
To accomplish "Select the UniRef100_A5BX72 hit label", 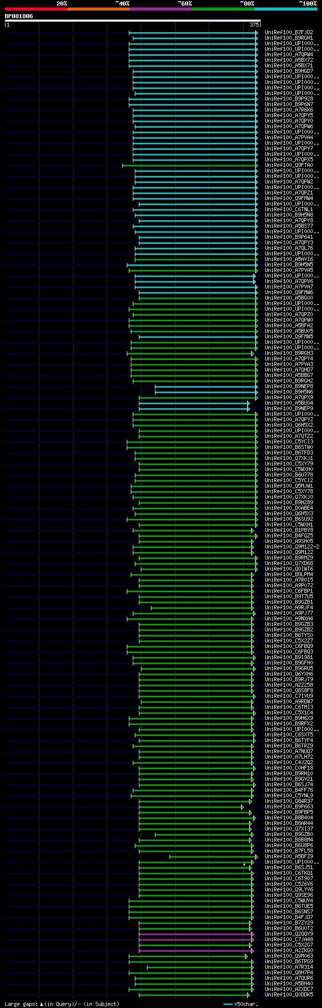I will coord(289,60).
